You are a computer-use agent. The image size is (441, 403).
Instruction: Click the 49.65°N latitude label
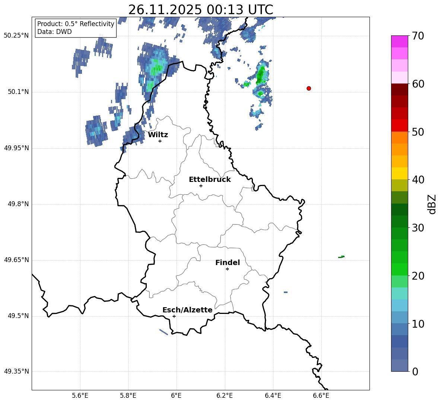pyautogui.click(x=16, y=260)
